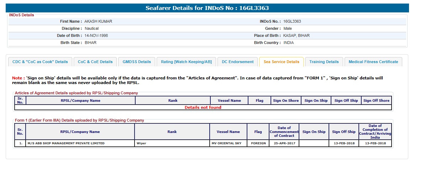Click the 'Details not found' message row

pos(203,107)
